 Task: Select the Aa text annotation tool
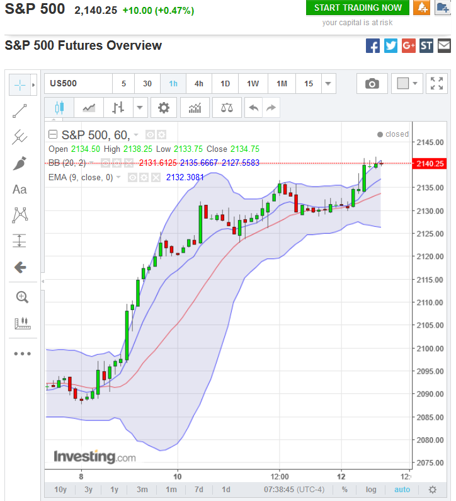click(x=20, y=189)
